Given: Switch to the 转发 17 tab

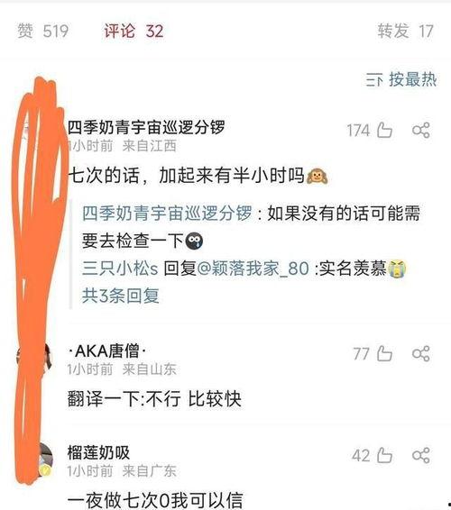Looking at the screenshot, I should pos(405,32).
